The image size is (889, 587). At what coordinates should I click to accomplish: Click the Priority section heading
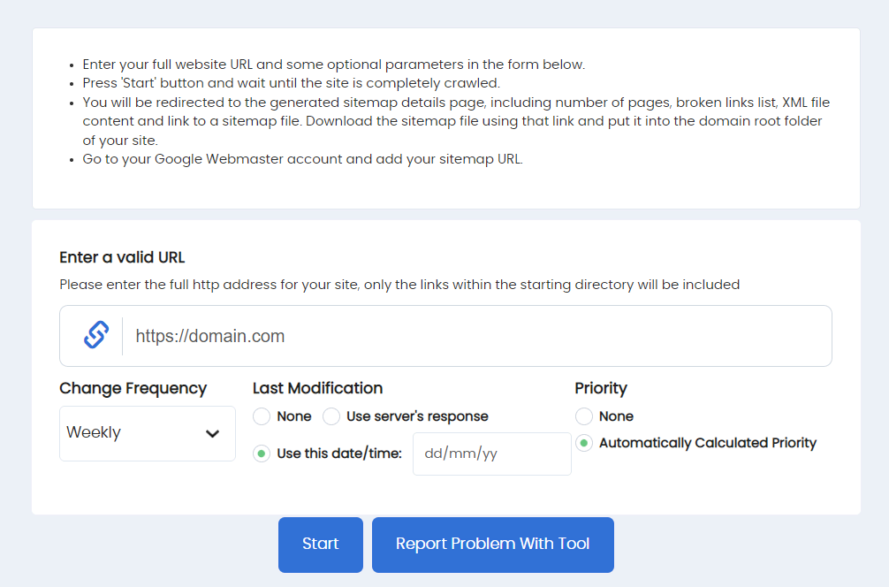601,388
